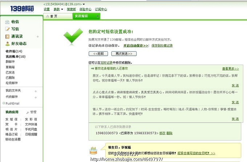Open 设置 settings link
Screen dimensions: 247x162
[x=46, y=9]
